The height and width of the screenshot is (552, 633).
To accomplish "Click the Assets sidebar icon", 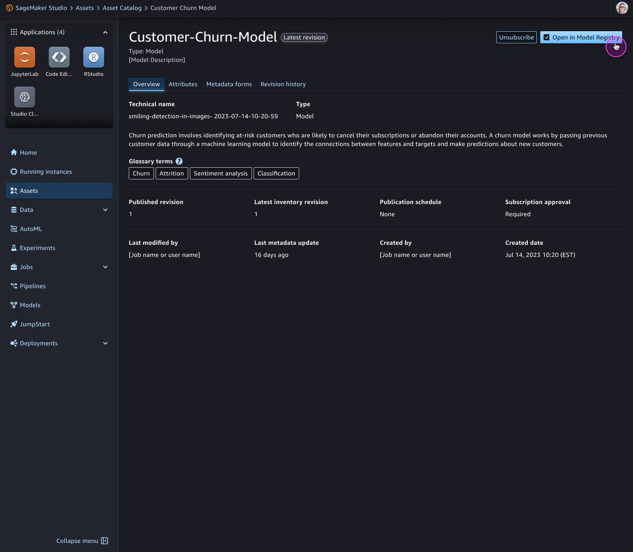I will click(x=14, y=191).
